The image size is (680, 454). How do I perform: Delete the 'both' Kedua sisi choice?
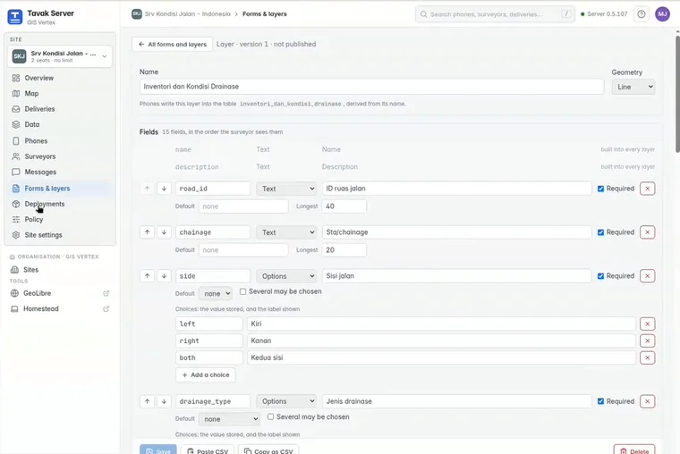coord(648,357)
